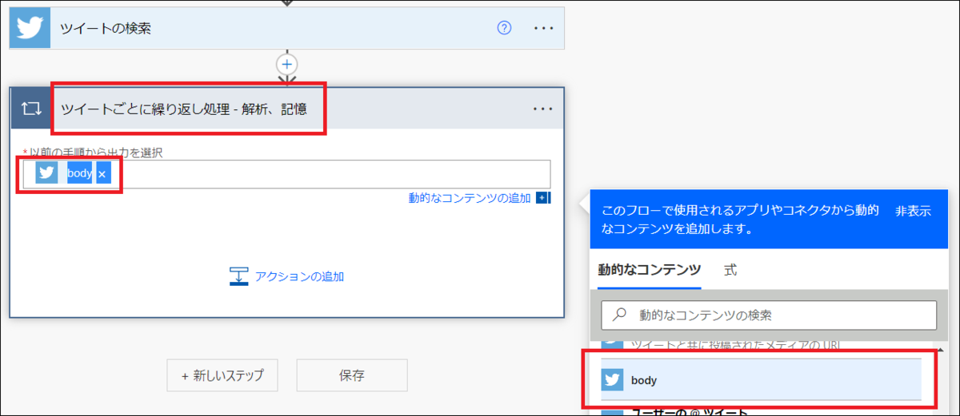
Task: Click the 動的なコンテンツの検索 search box
Action: (768, 315)
